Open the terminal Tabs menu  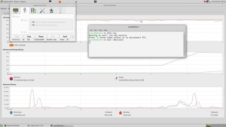tap(100, 30)
